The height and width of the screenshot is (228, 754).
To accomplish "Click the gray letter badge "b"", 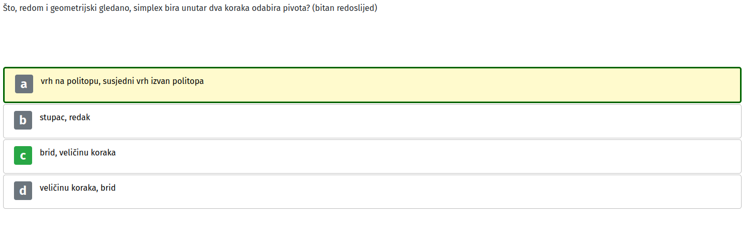I will coord(23,120).
